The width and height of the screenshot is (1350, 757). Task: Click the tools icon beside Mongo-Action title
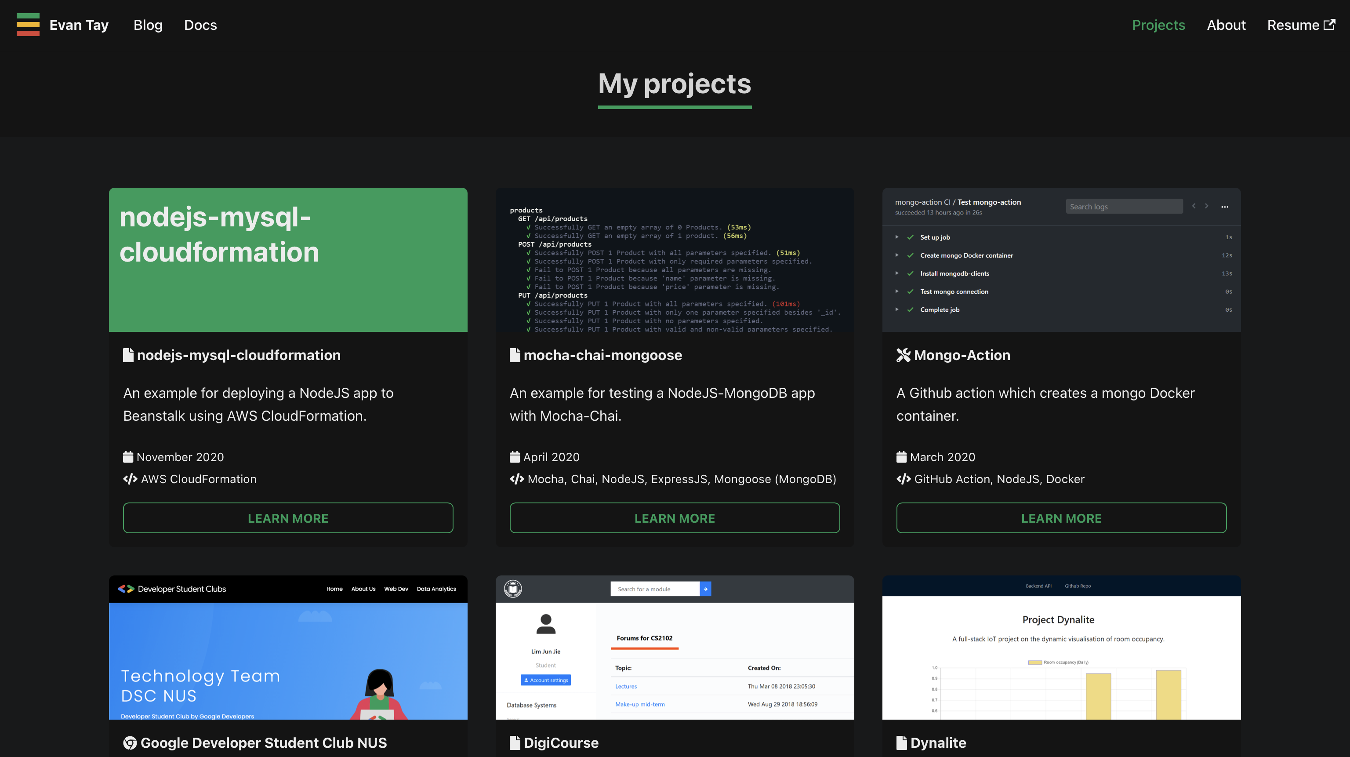click(x=903, y=355)
